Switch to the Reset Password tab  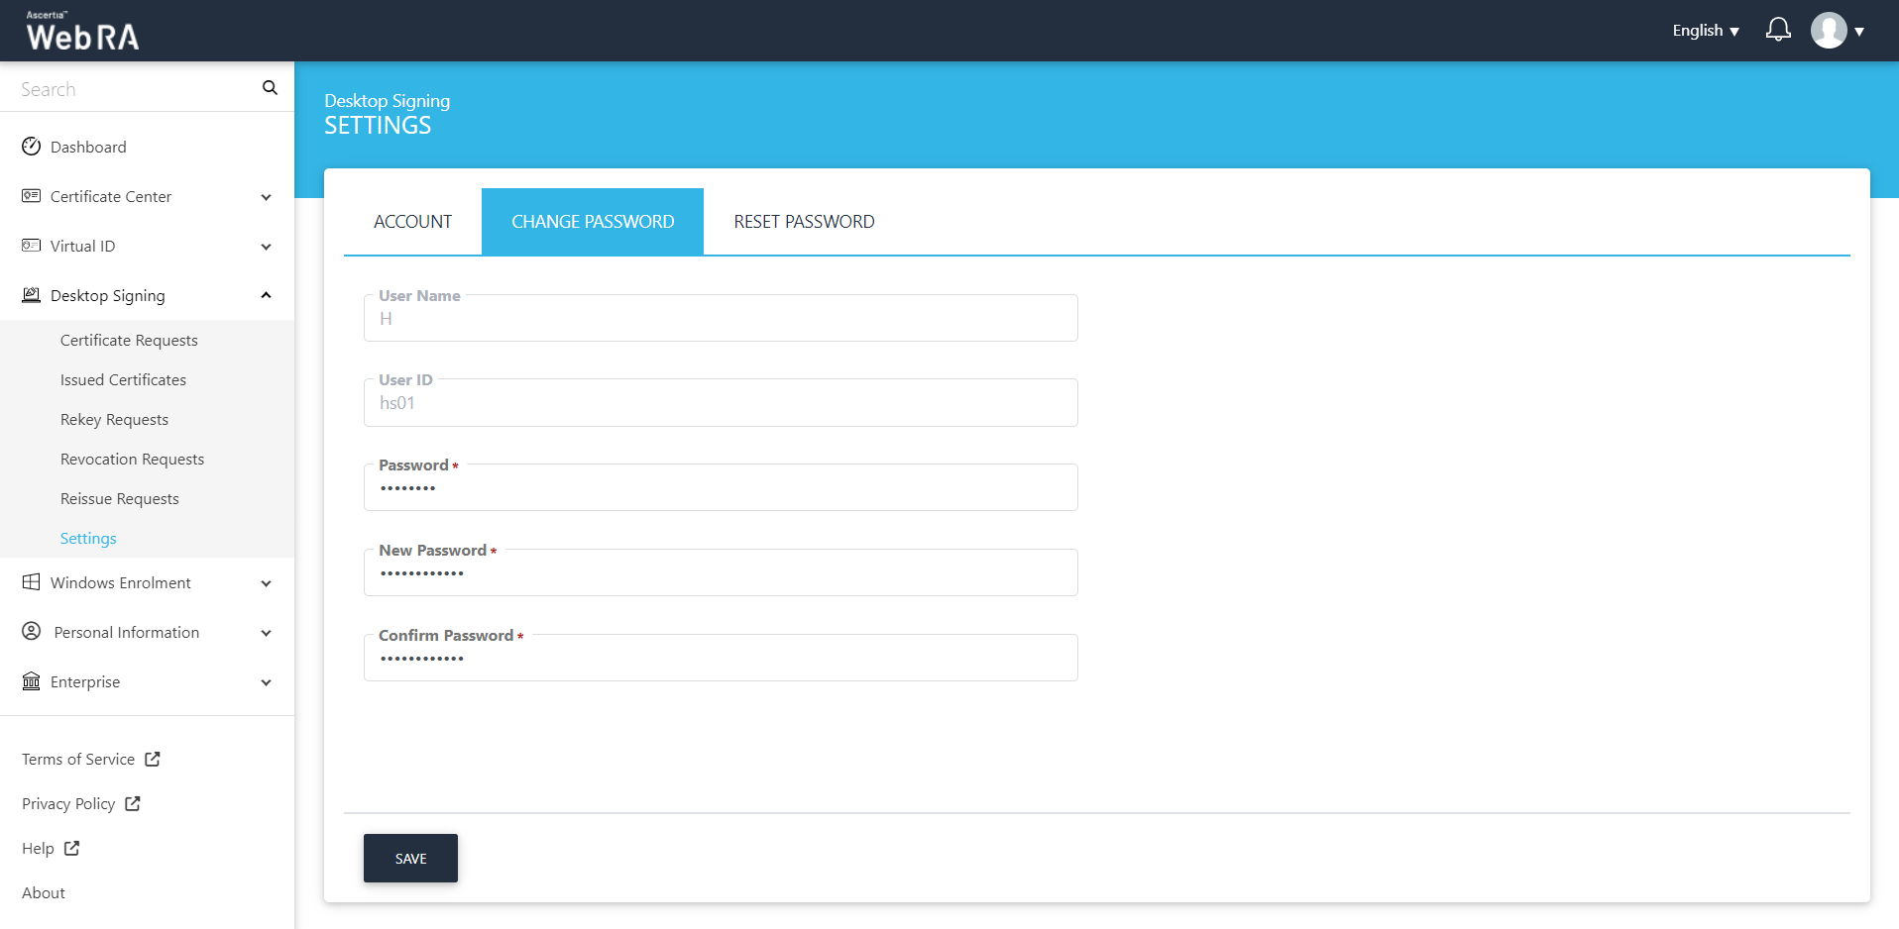[x=804, y=222]
